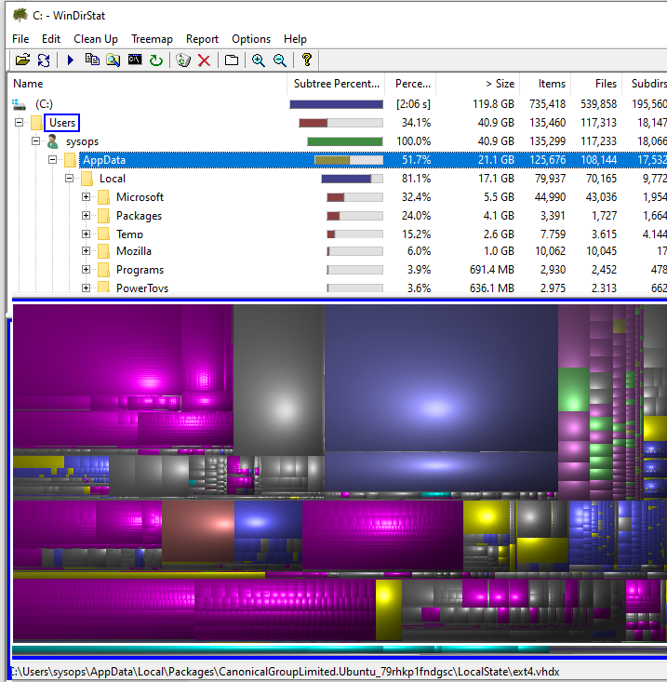Open the Report menu

tap(202, 39)
